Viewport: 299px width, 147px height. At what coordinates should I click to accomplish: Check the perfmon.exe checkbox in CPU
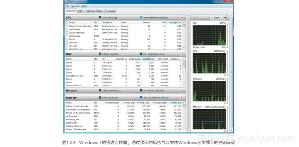[x=67, y=29]
